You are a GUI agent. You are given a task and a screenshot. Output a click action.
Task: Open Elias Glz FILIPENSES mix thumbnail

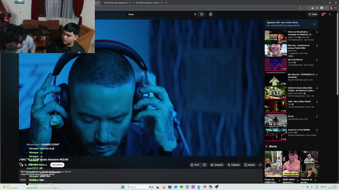coord(276,79)
